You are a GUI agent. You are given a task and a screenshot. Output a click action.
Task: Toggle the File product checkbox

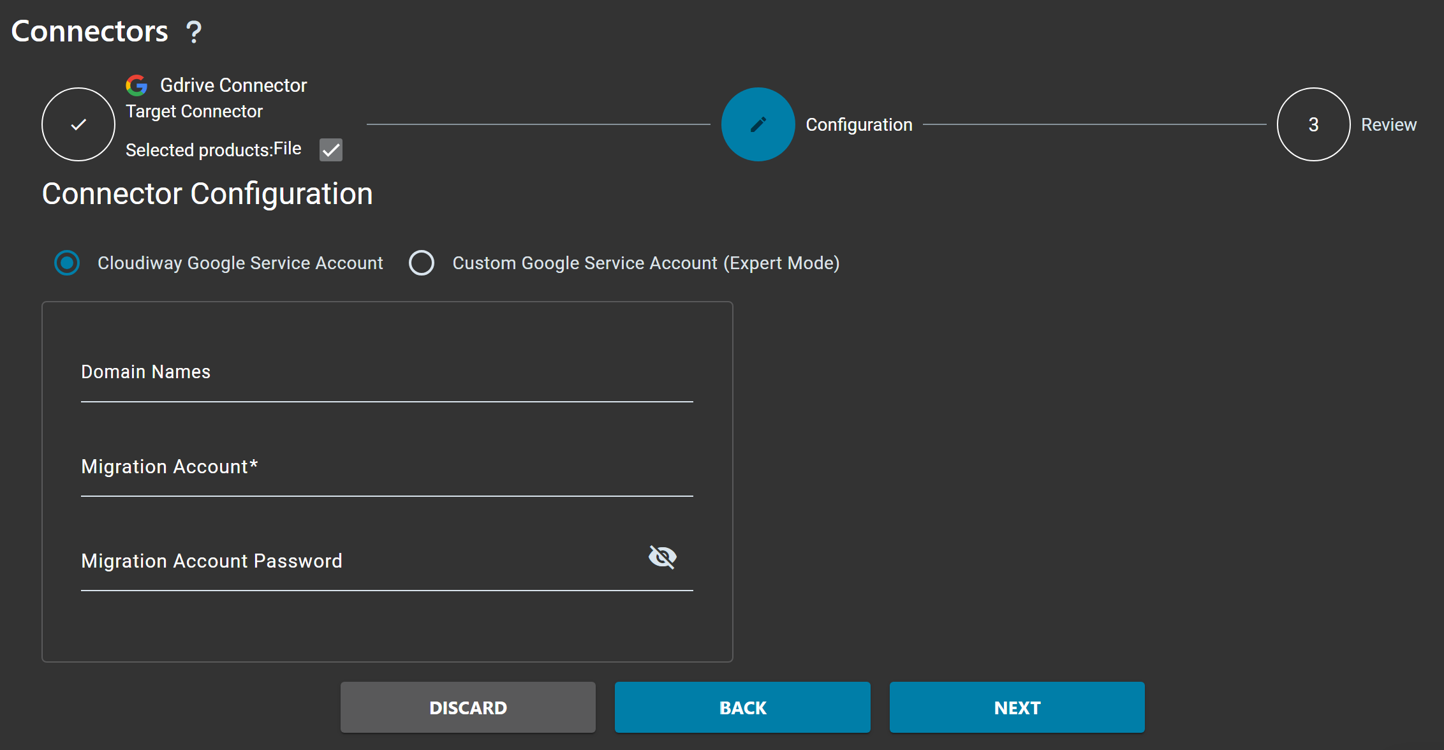[x=331, y=150]
